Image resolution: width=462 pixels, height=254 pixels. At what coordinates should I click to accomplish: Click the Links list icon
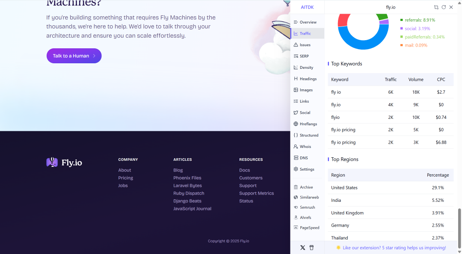(296, 101)
